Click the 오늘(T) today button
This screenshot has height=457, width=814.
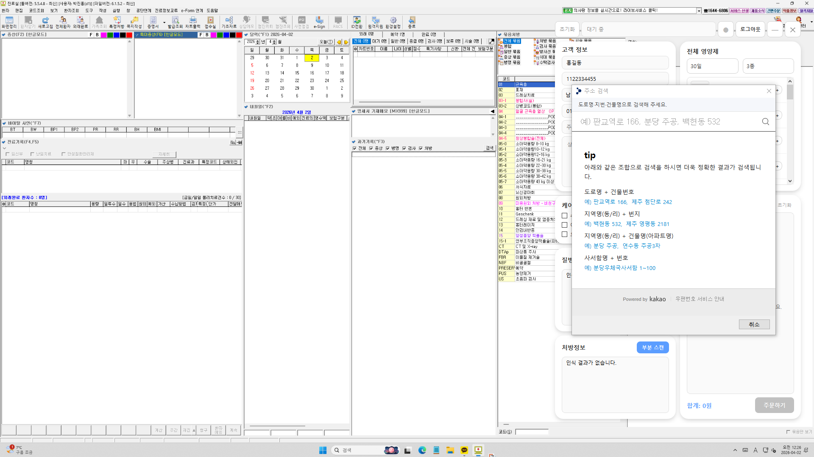[326, 42]
